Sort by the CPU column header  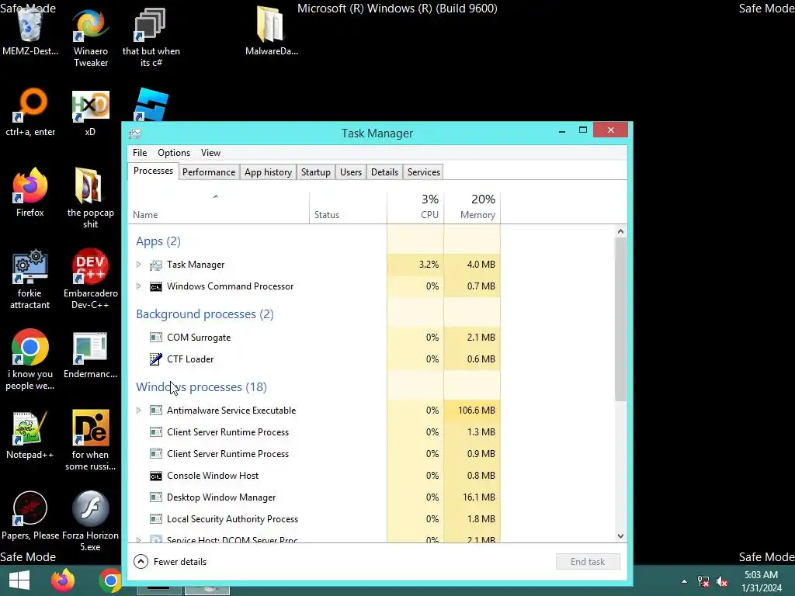[415, 208]
